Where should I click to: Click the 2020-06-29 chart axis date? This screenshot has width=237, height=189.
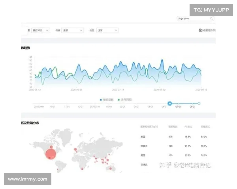click(77, 90)
